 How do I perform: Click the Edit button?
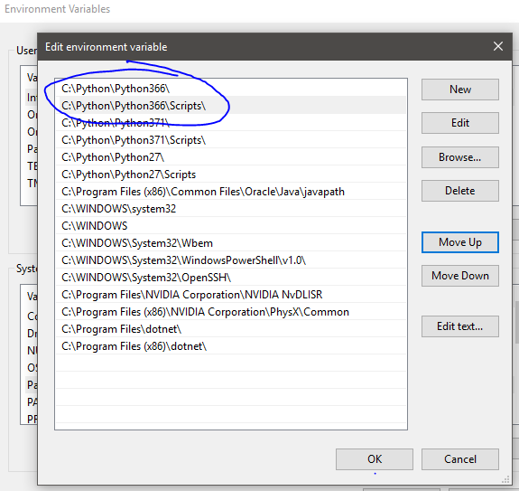pos(460,123)
